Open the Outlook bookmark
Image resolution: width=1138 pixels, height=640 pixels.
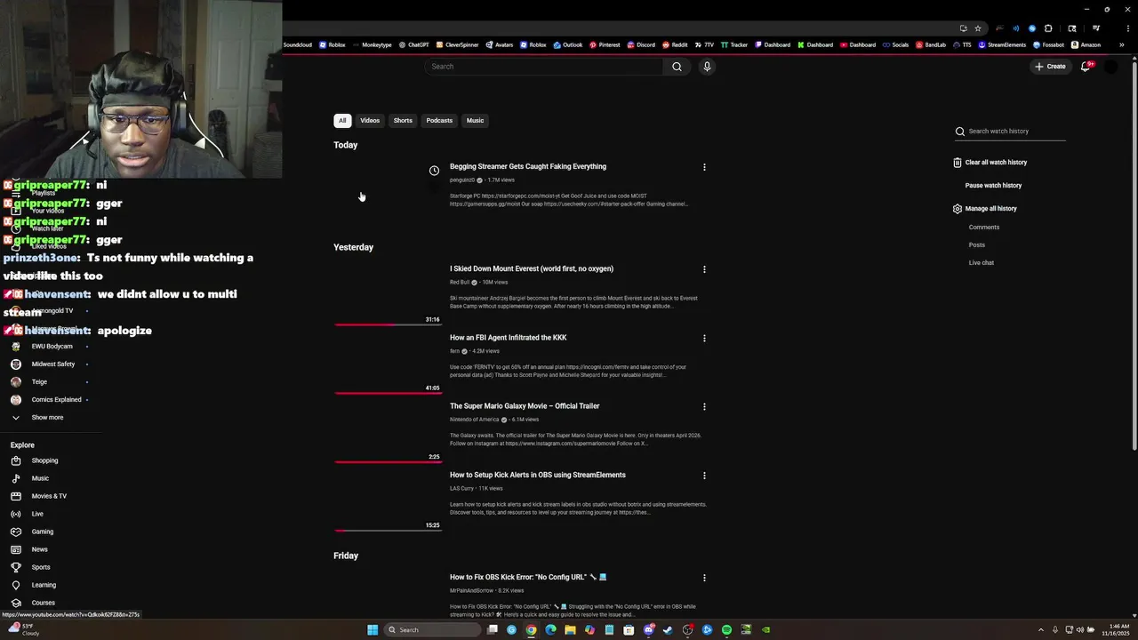568,44
